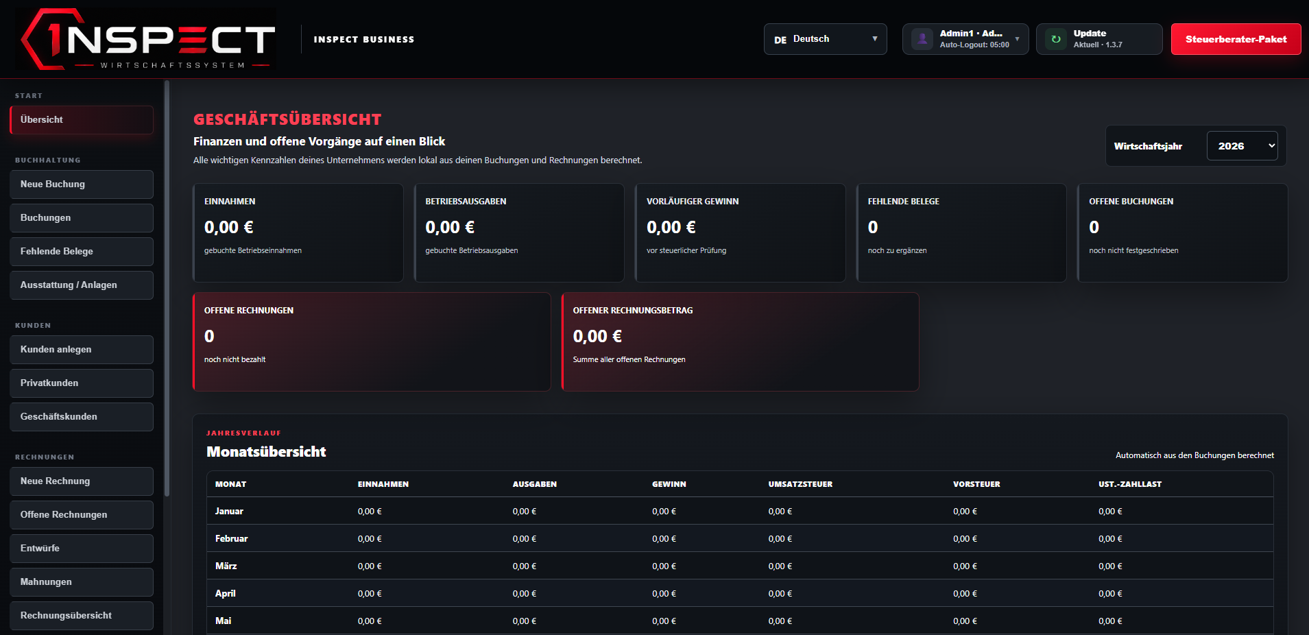Viewport: 1309px width, 635px height.
Task: Click the sidebar vertical scrollbar
Action: click(167, 288)
